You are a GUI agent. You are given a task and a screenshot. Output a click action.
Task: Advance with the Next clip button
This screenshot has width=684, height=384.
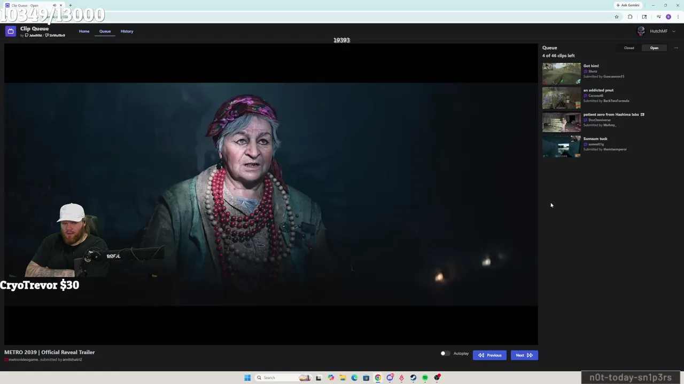pos(524,355)
